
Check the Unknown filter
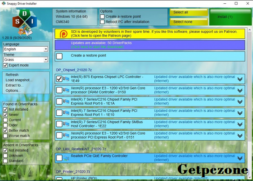pyautogui.click(x=5, y=156)
